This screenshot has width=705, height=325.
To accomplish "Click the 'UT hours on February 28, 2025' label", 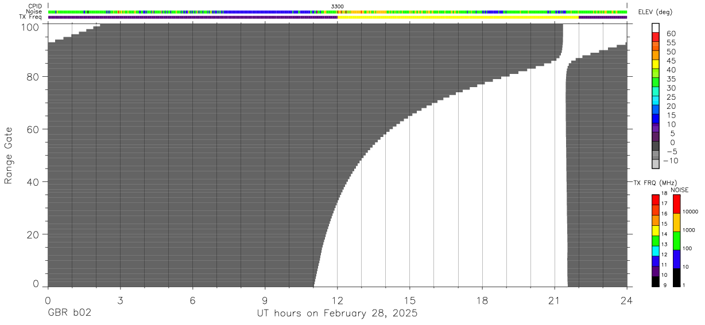I will pos(338,314).
